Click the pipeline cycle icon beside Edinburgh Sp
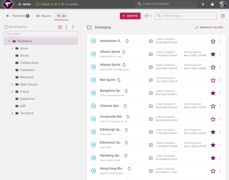 [126, 130]
